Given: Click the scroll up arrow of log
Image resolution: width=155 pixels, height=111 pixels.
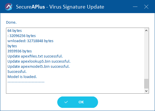Looking at the screenshot, I should pyautogui.click(x=146, y=30).
